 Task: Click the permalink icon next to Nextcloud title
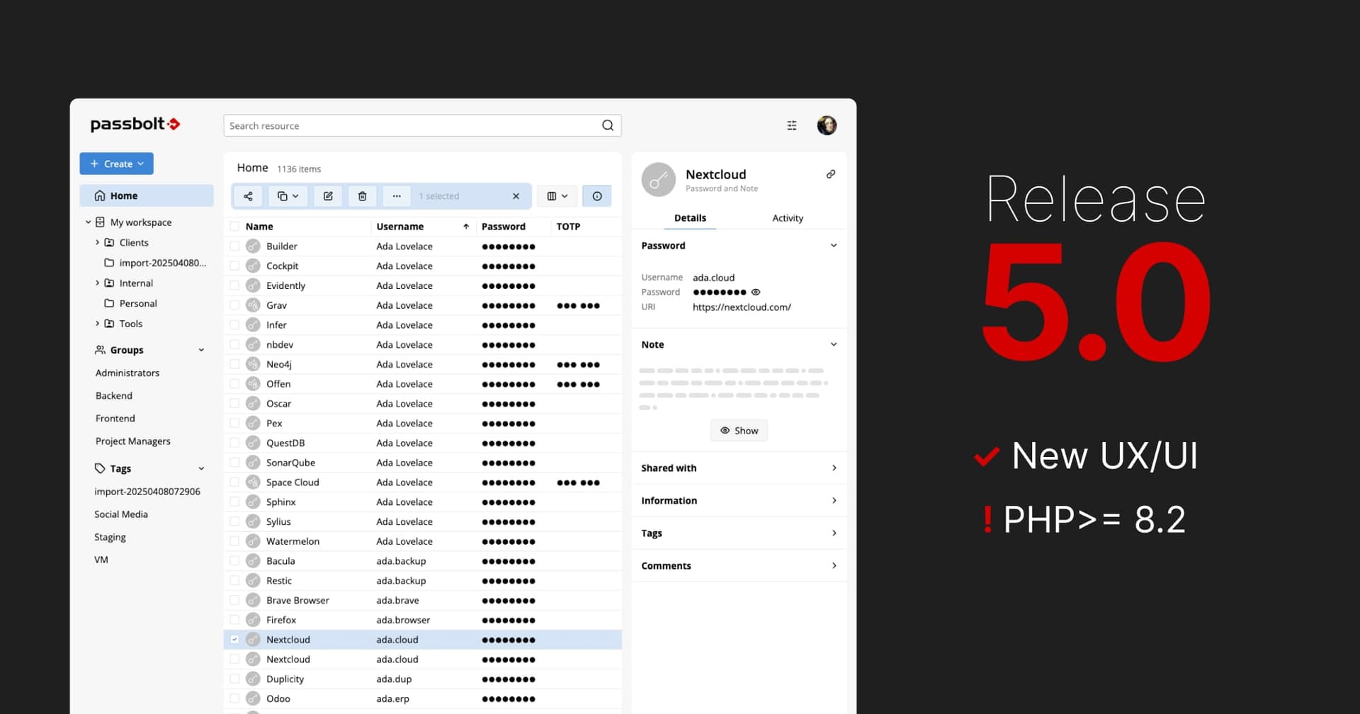click(830, 174)
